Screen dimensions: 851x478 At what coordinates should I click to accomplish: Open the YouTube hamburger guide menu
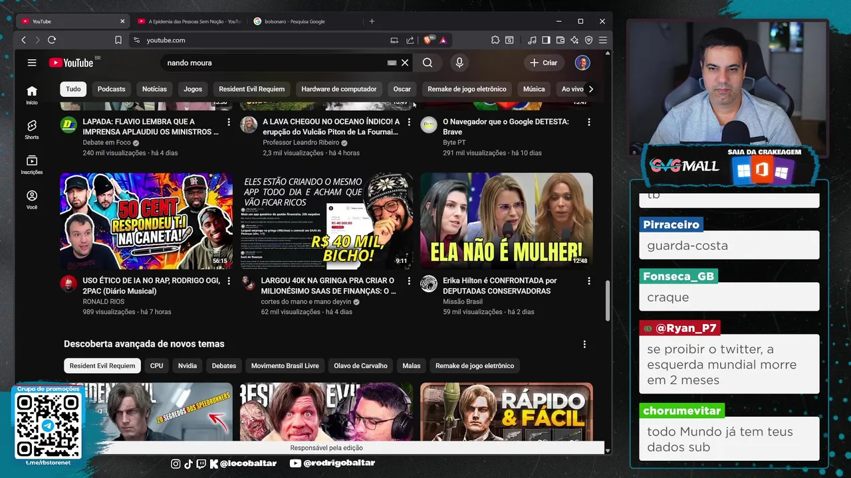(x=32, y=62)
